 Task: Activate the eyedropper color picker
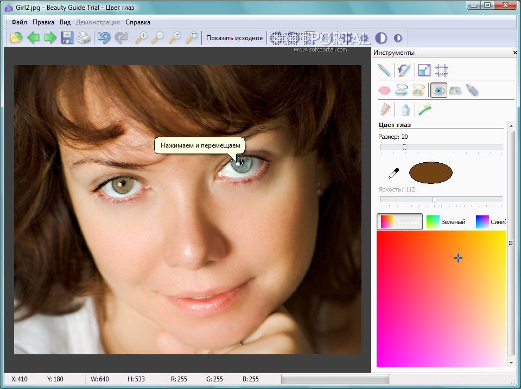[x=394, y=173]
